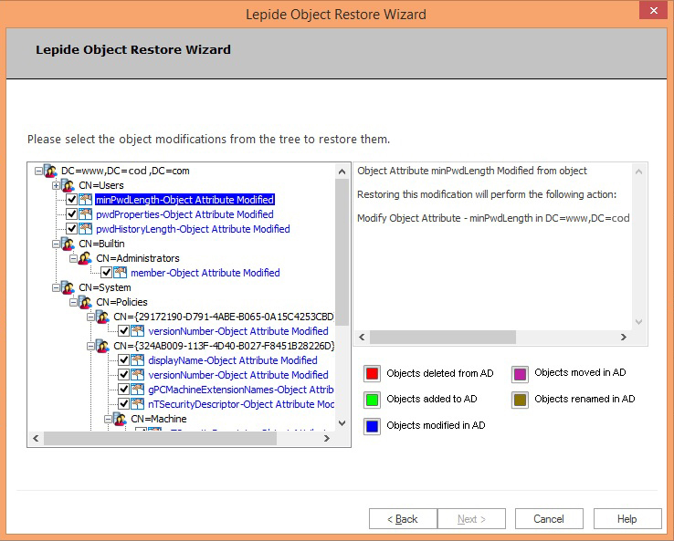Click the attribute icon beside displayName entry
The width and height of the screenshot is (674, 541).
click(x=138, y=360)
